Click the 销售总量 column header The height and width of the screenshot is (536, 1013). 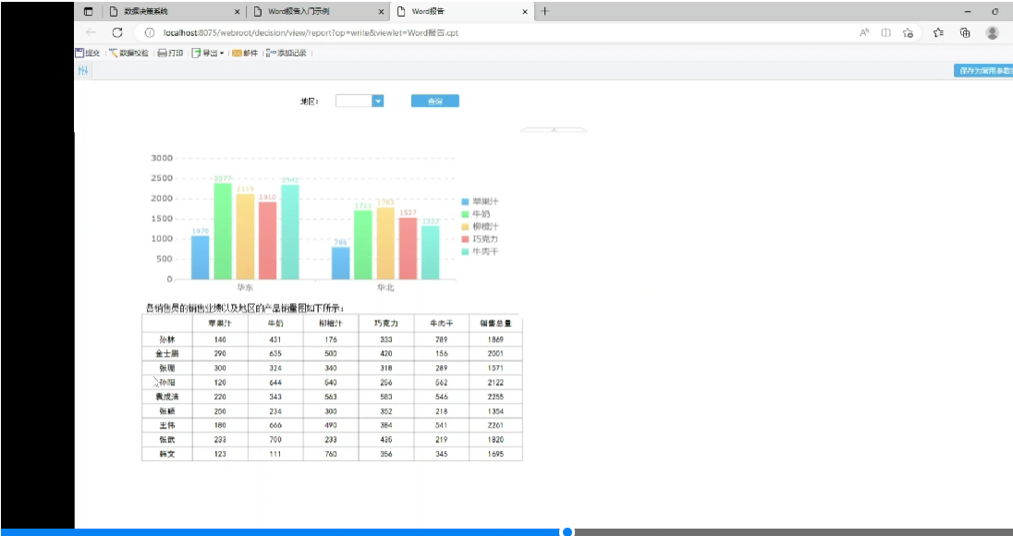[495, 323]
